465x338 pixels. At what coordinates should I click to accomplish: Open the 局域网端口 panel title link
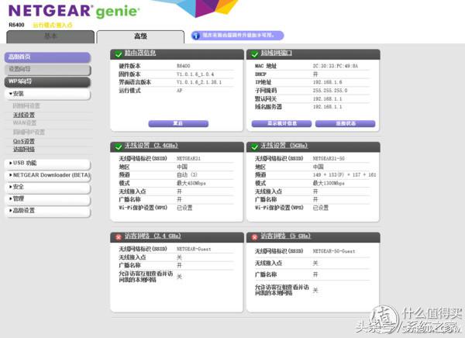coord(276,53)
